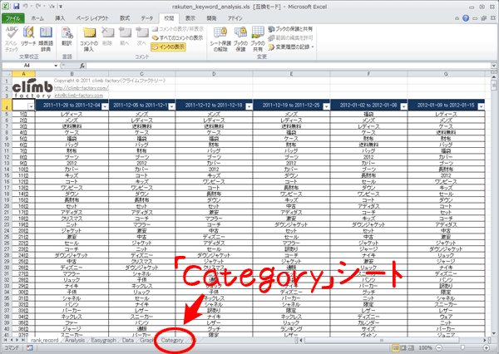Open the Research (リサーチ) pane
The height and width of the screenshot is (354, 499).
[x=28, y=37]
